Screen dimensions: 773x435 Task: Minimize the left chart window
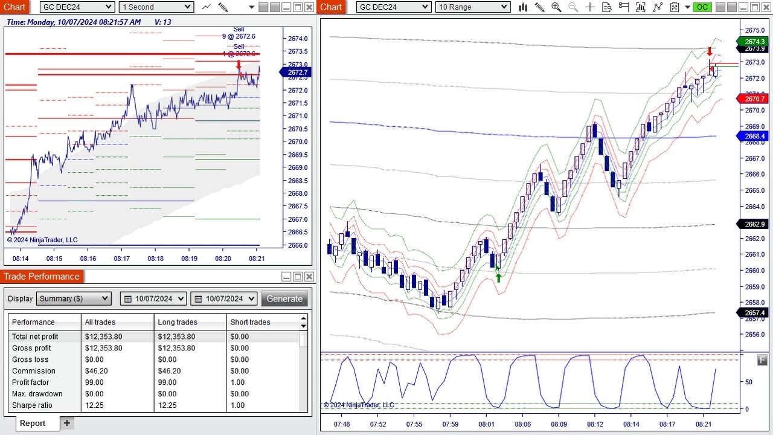click(286, 7)
